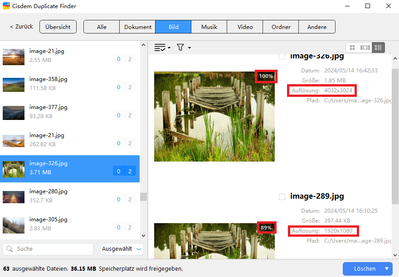Click the right pane vertical scrollbar

[395, 136]
